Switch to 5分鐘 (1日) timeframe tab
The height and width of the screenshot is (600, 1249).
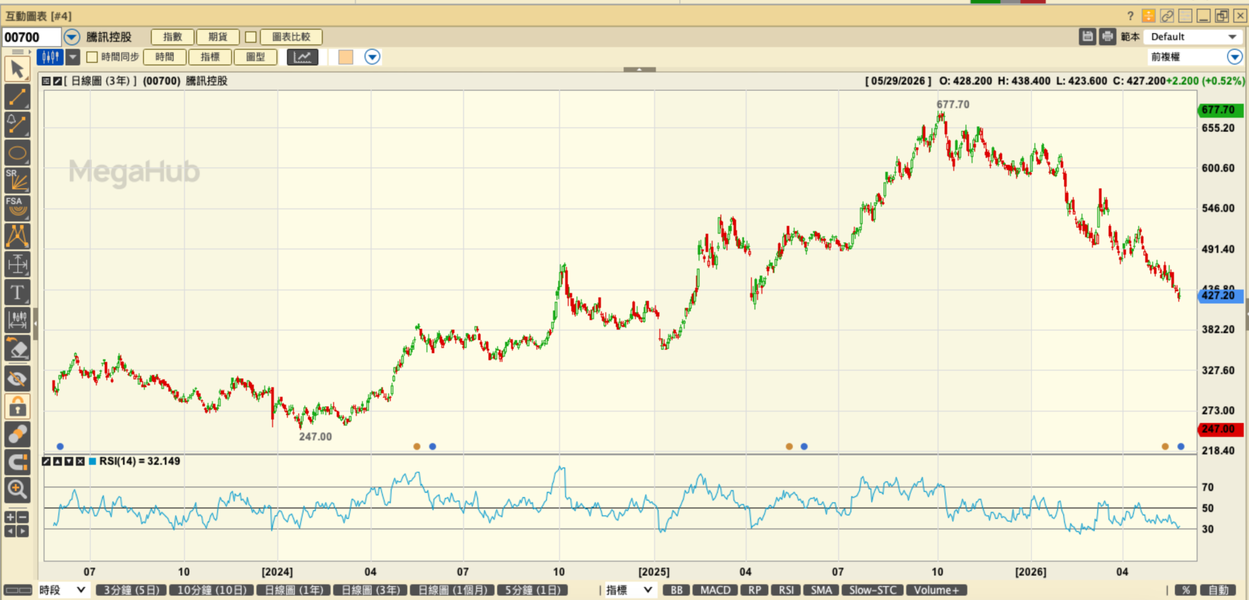coord(532,590)
